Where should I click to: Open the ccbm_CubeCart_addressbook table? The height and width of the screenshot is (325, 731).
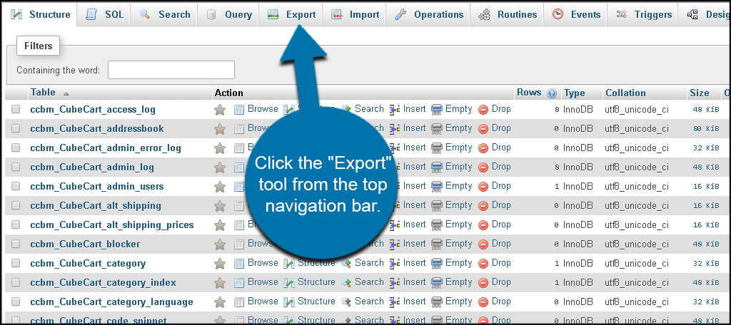97,128
